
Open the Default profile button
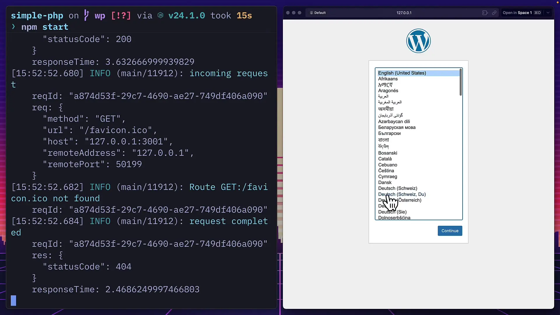[318, 13]
